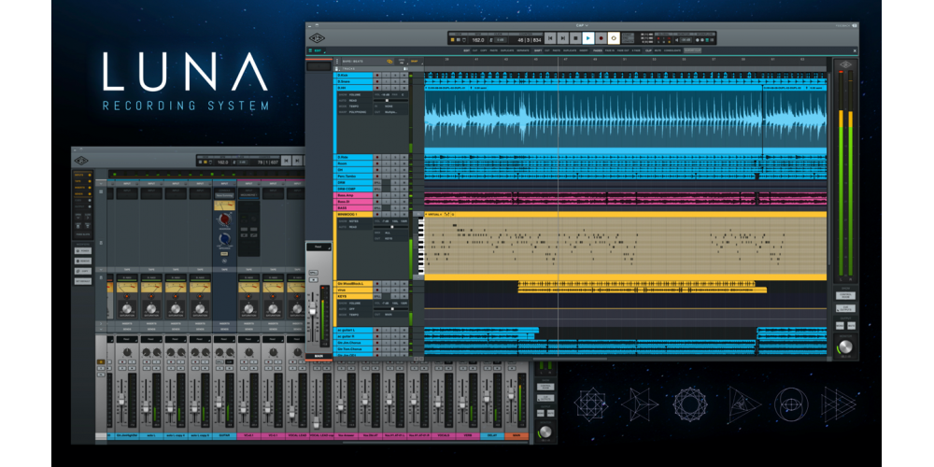Viewport: 934px width, 467px height.
Task: Click the first view icon left of tempo
Action: (453, 40)
